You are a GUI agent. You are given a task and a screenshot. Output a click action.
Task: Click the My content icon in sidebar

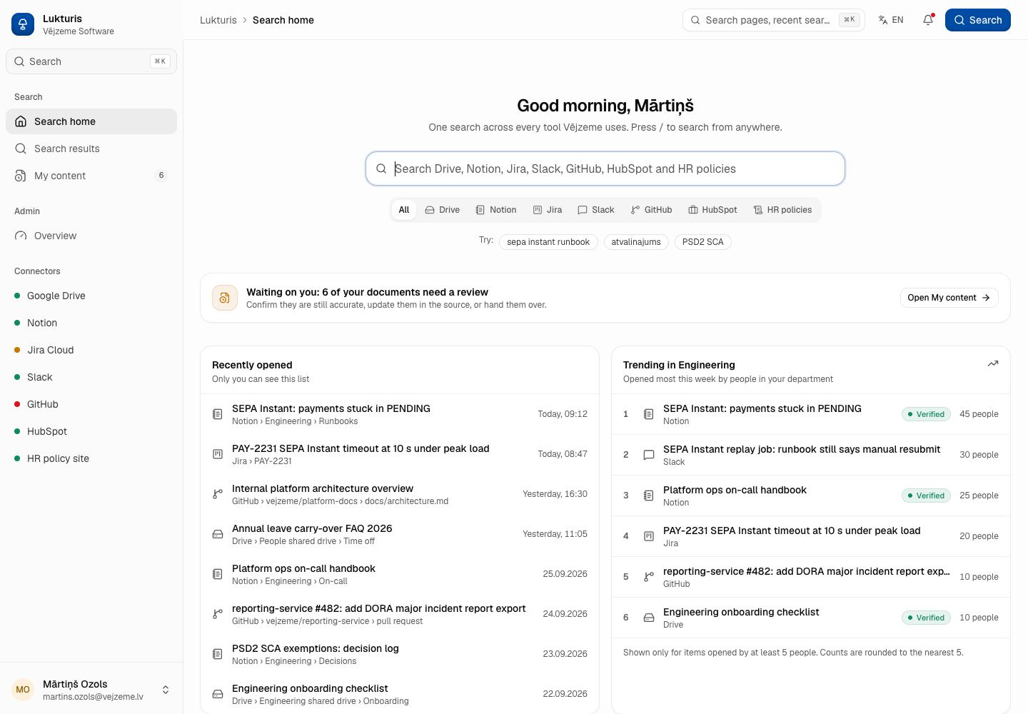point(21,176)
